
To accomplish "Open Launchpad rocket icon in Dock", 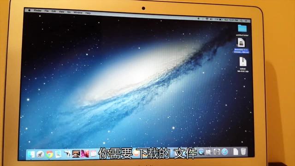I will 40,154.
